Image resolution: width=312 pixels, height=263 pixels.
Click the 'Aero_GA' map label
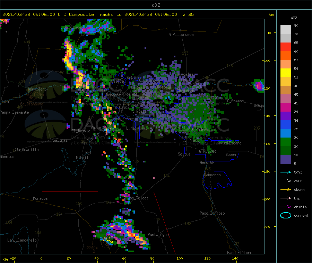(207, 162)
